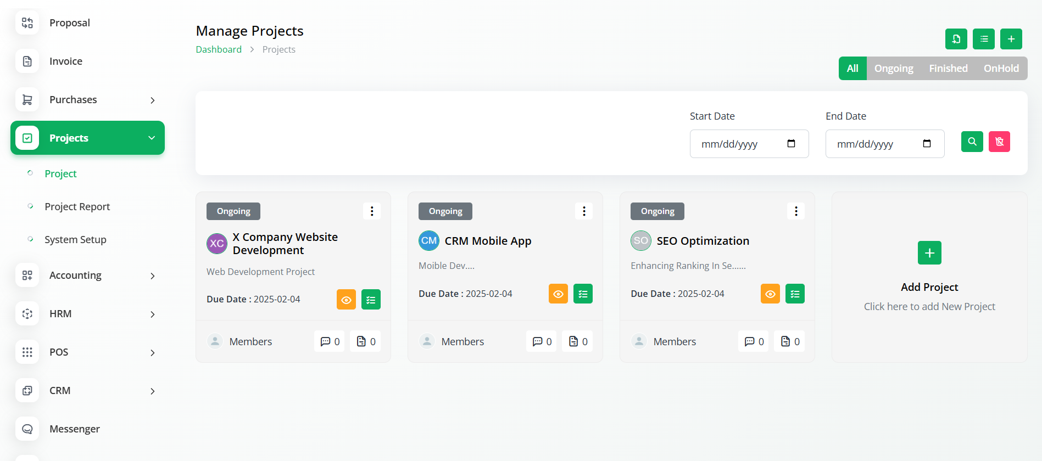Open task list for SEO Optimization
This screenshot has width=1042, height=461.
(795, 294)
